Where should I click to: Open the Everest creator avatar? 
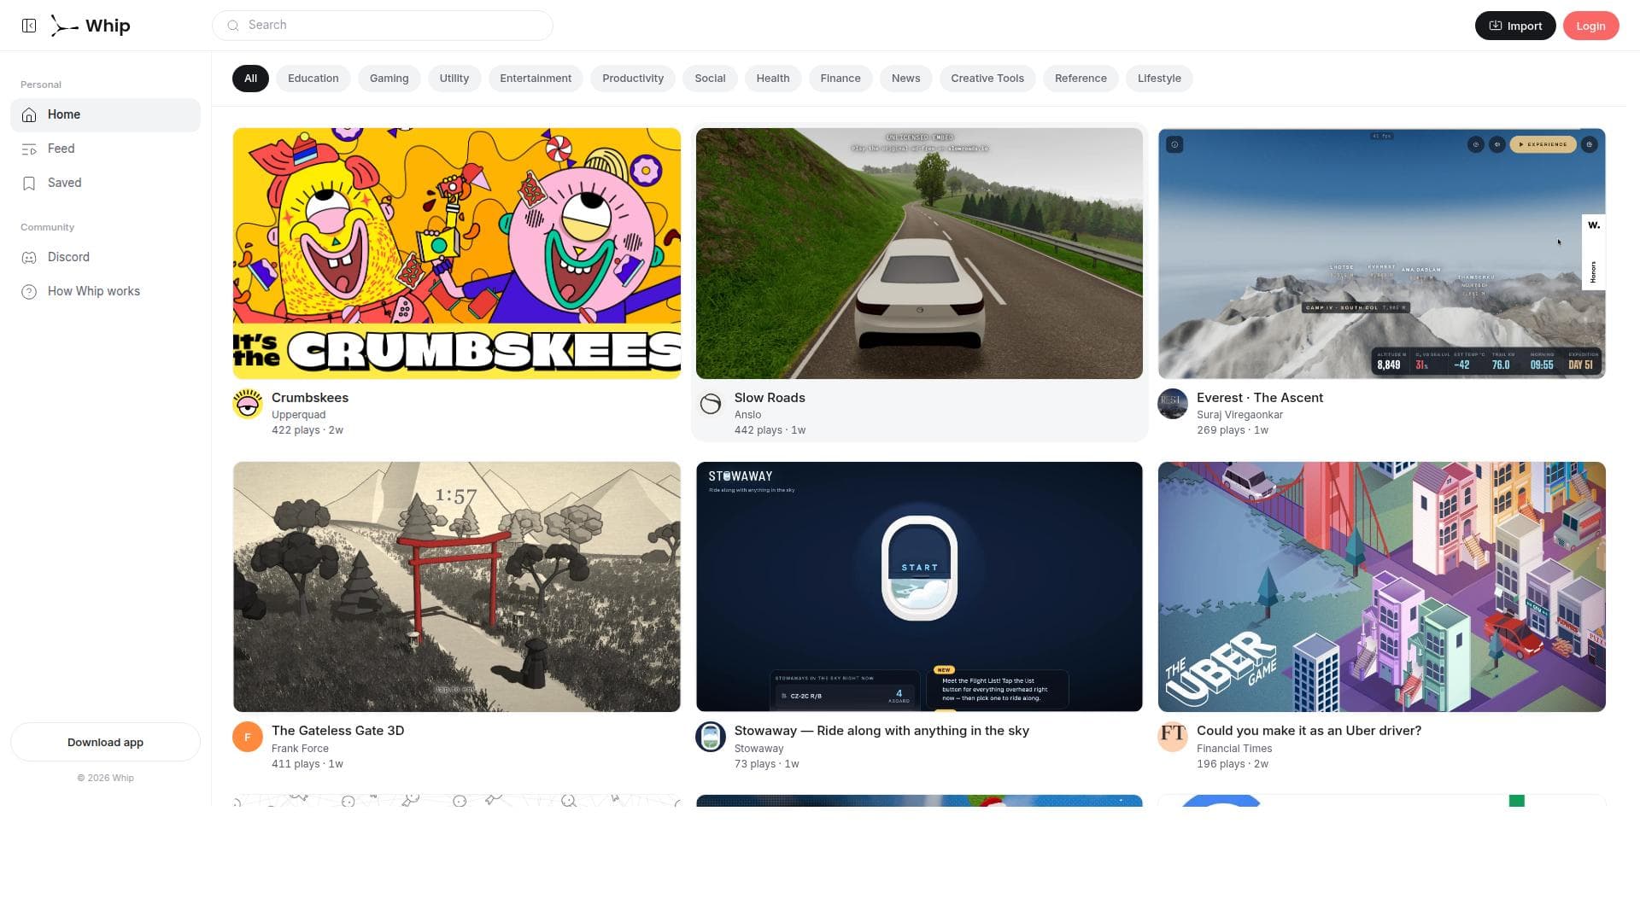tap(1173, 404)
